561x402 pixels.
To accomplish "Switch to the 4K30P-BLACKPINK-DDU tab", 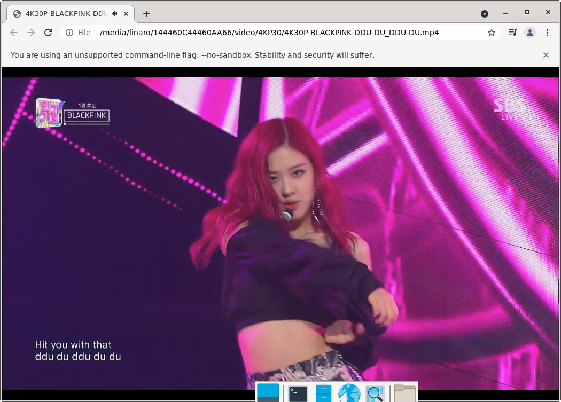I will point(64,13).
